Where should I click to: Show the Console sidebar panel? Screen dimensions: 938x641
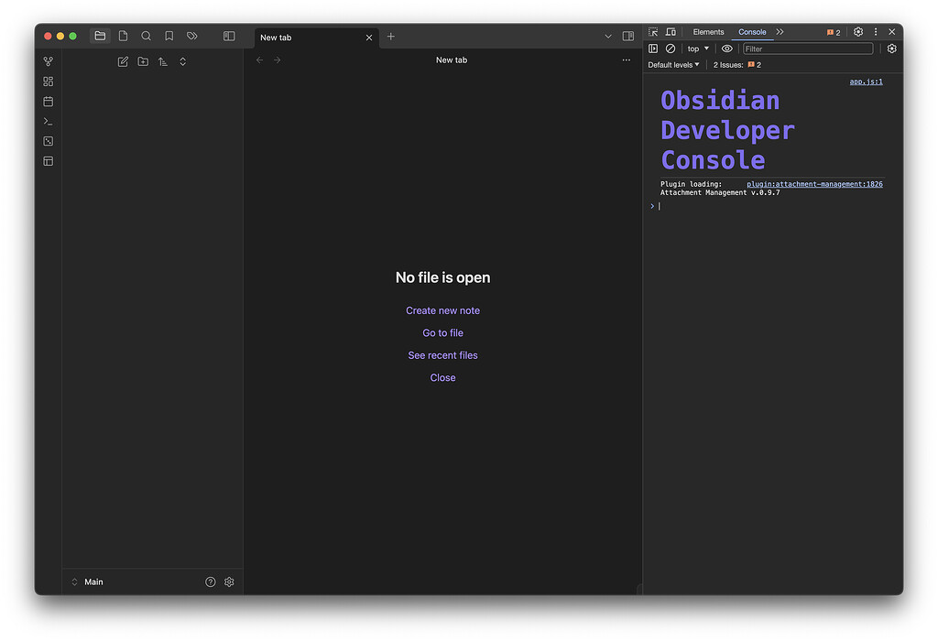652,48
